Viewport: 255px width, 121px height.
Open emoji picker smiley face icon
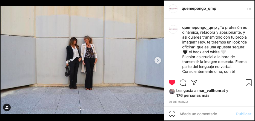tap(172, 114)
